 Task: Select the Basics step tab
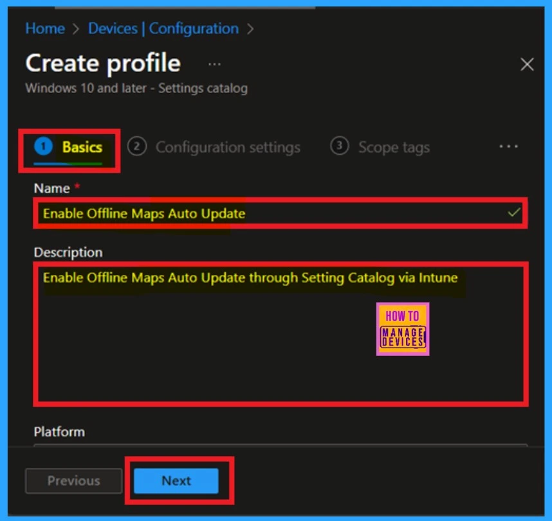click(x=69, y=147)
